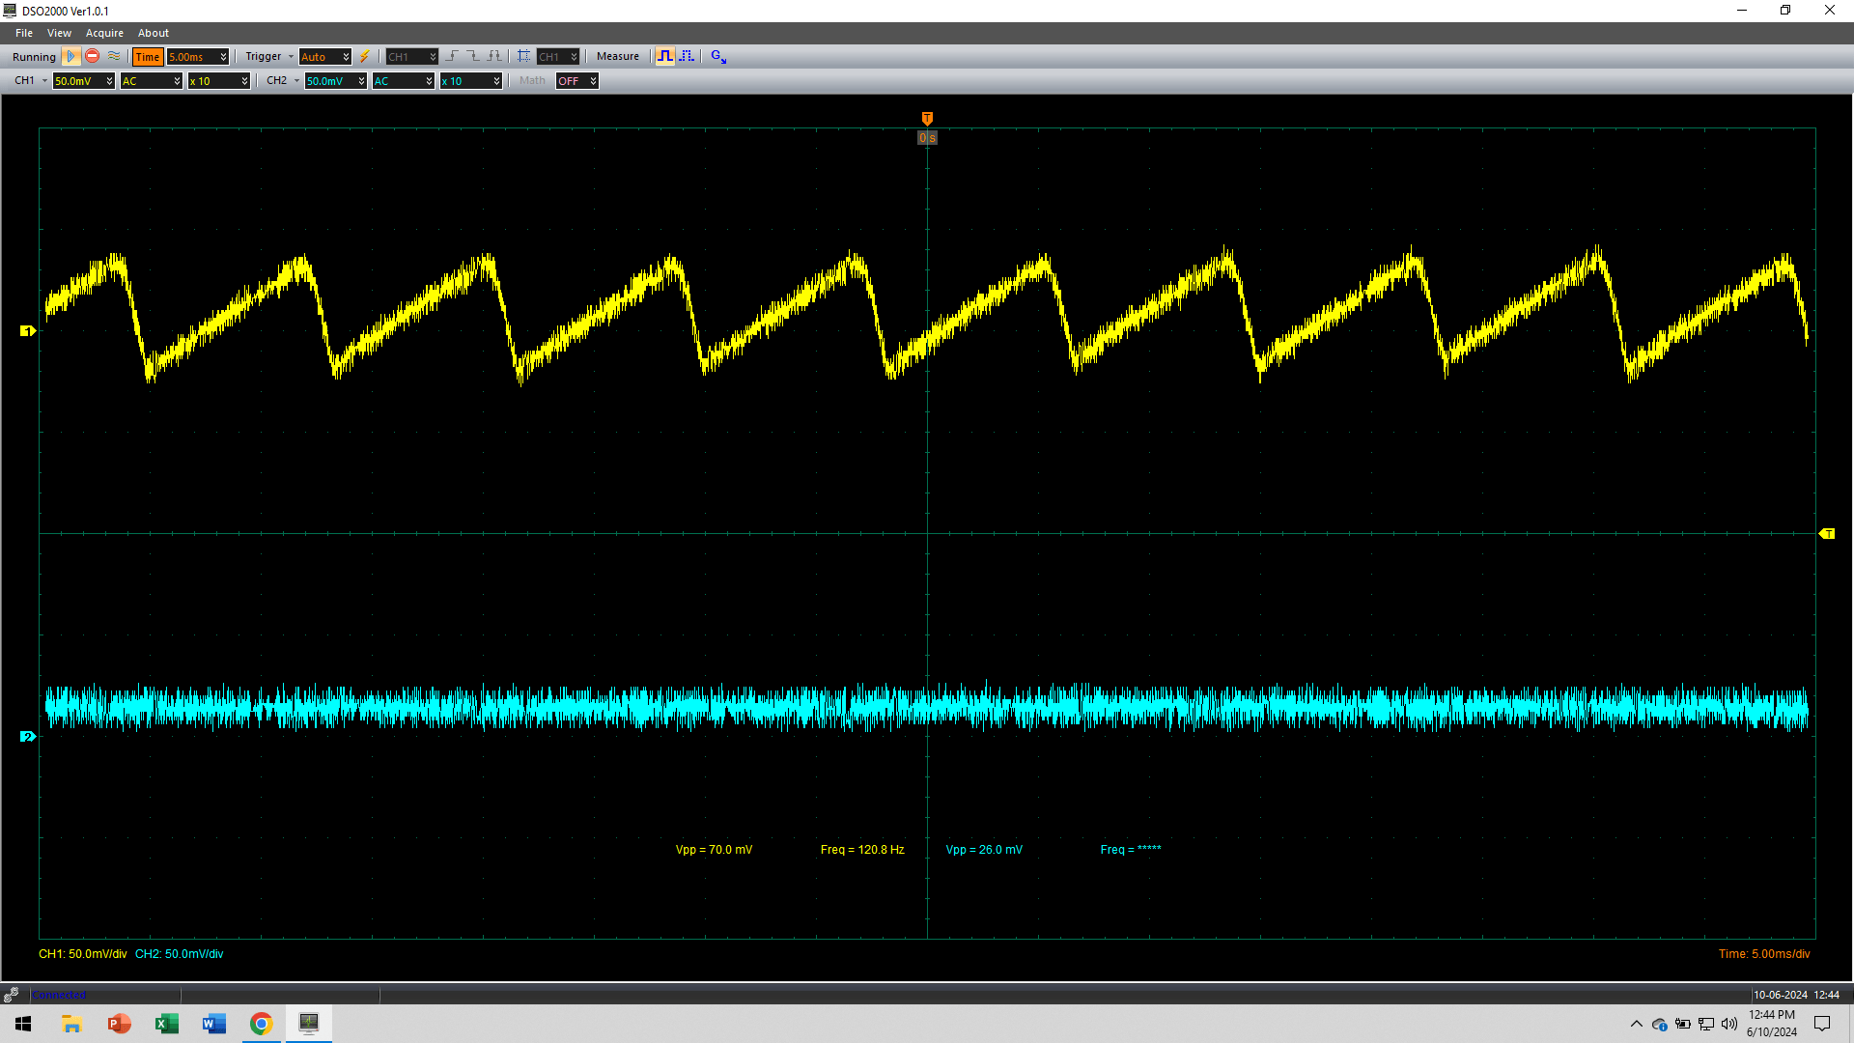The width and height of the screenshot is (1854, 1043).
Task: Open the File menu
Action: [24, 33]
